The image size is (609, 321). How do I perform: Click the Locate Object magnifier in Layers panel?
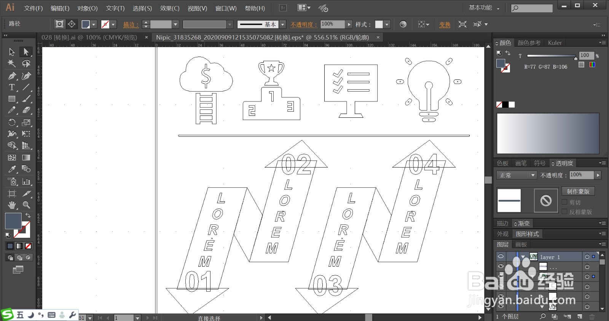543,316
